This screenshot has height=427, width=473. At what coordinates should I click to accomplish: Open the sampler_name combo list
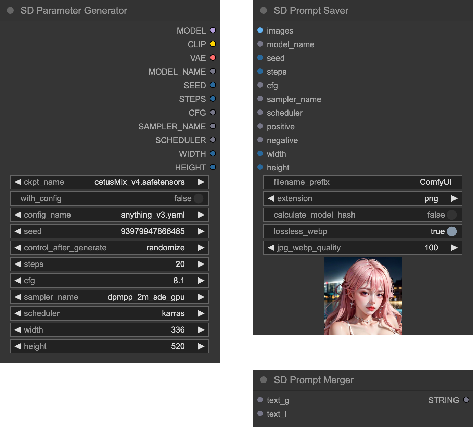pyautogui.click(x=110, y=297)
